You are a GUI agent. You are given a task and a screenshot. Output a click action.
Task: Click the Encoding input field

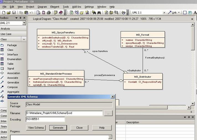45,119
